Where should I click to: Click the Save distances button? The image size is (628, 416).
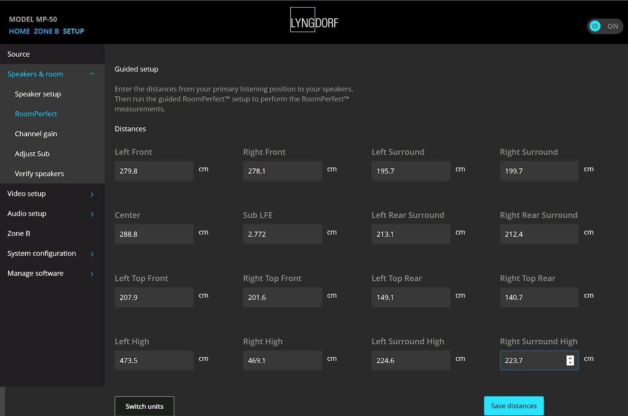(x=514, y=406)
